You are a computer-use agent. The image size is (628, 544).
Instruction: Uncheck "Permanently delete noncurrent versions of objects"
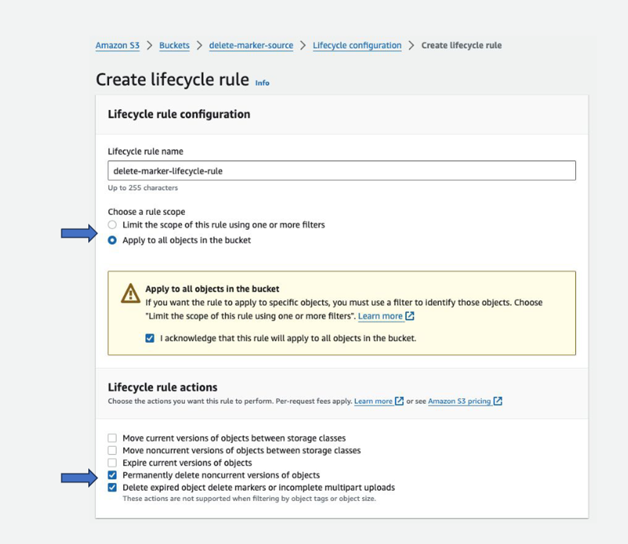point(112,475)
